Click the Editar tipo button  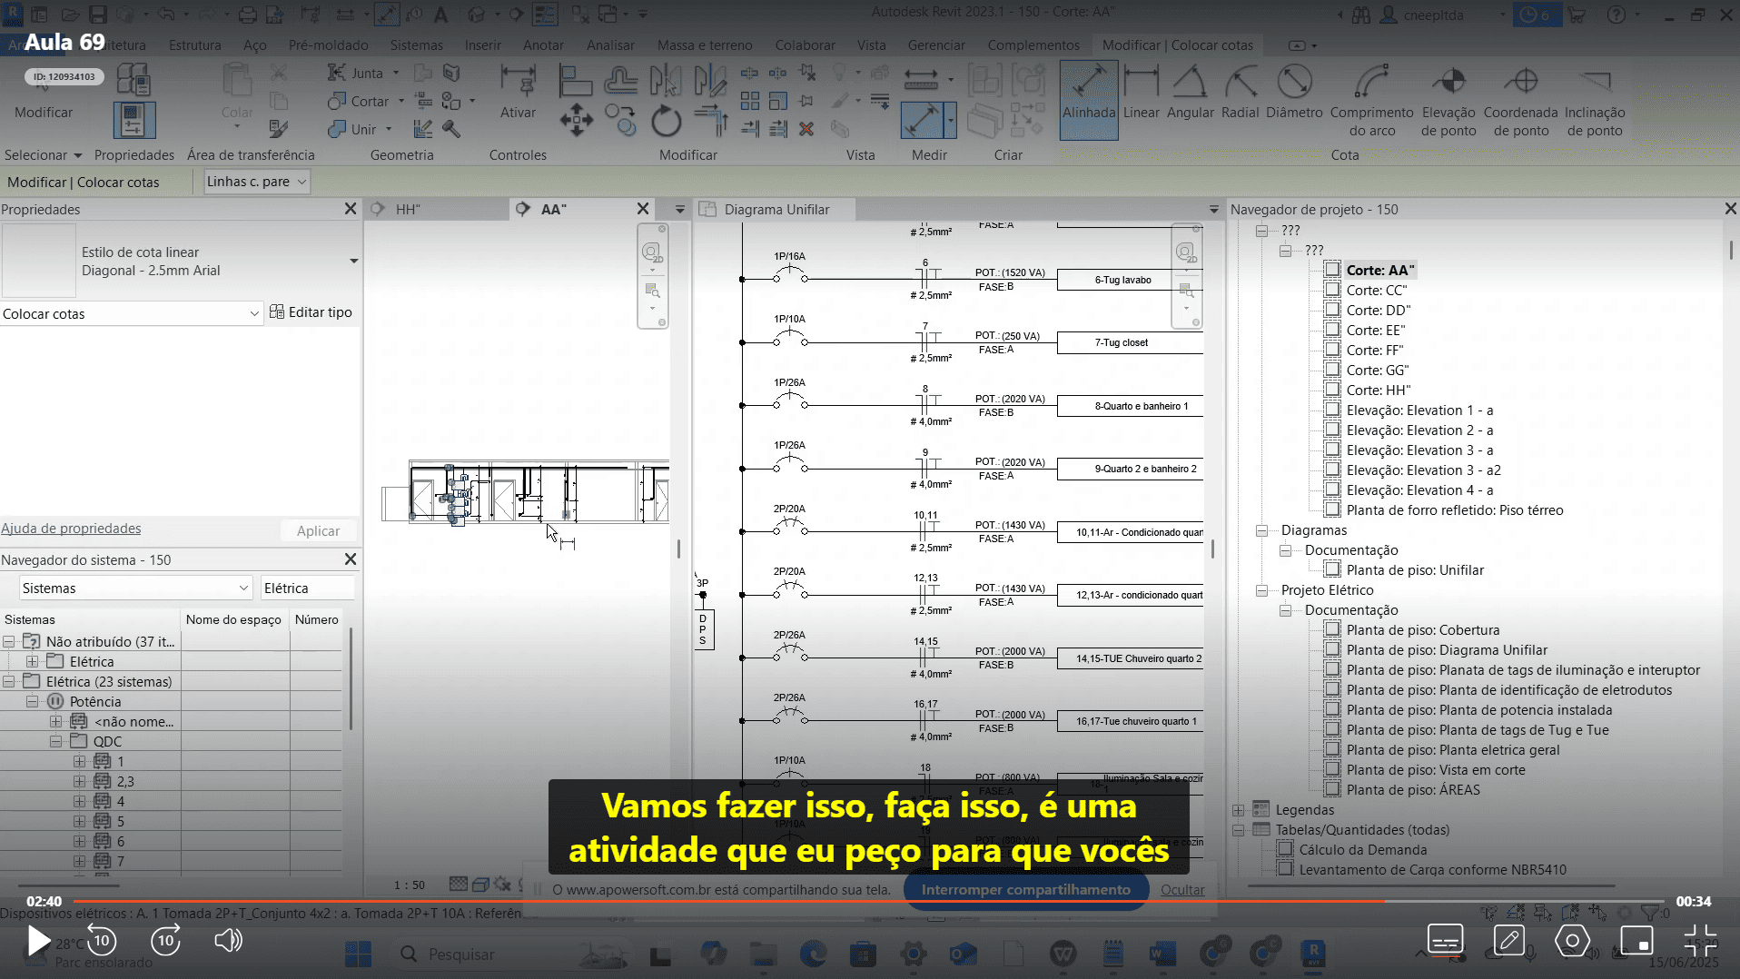pos(311,312)
